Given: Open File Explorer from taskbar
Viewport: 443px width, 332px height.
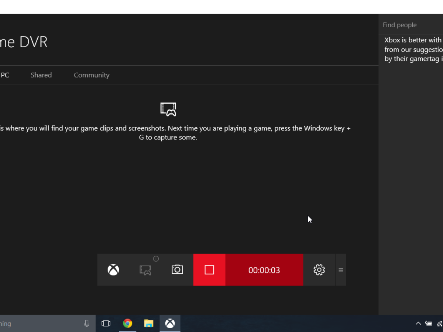Looking at the screenshot, I should point(149,324).
